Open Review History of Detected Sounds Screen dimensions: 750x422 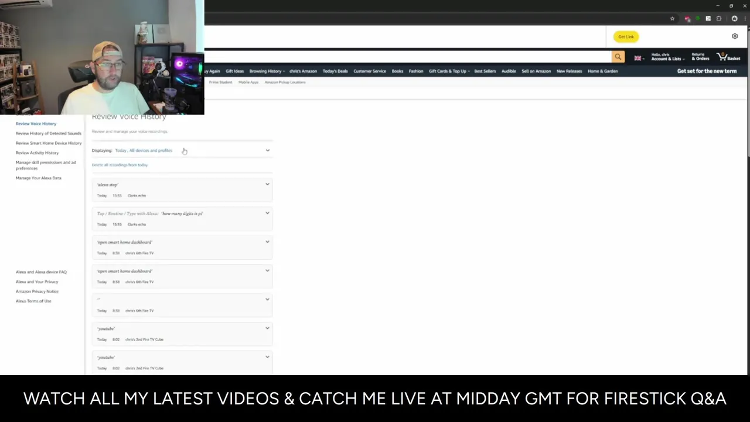(x=49, y=134)
